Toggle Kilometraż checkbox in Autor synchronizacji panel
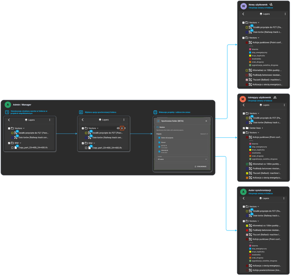 tap(247, 226)
